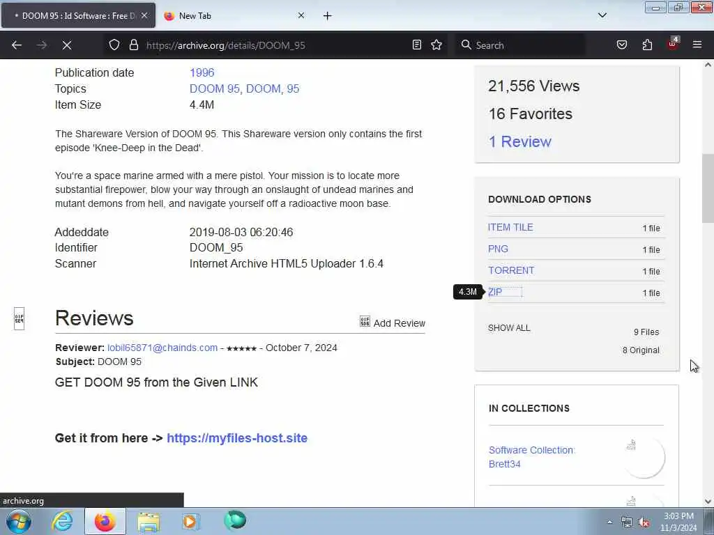Viewport: 714px width, 535px height.
Task: Click scrollbar down arrow
Action: coord(708,502)
